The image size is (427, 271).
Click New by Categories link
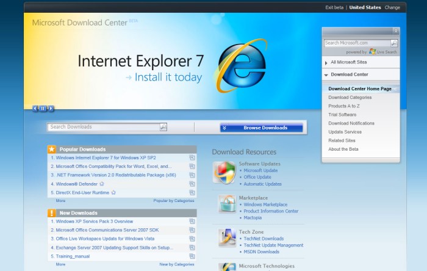click(x=177, y=264)
